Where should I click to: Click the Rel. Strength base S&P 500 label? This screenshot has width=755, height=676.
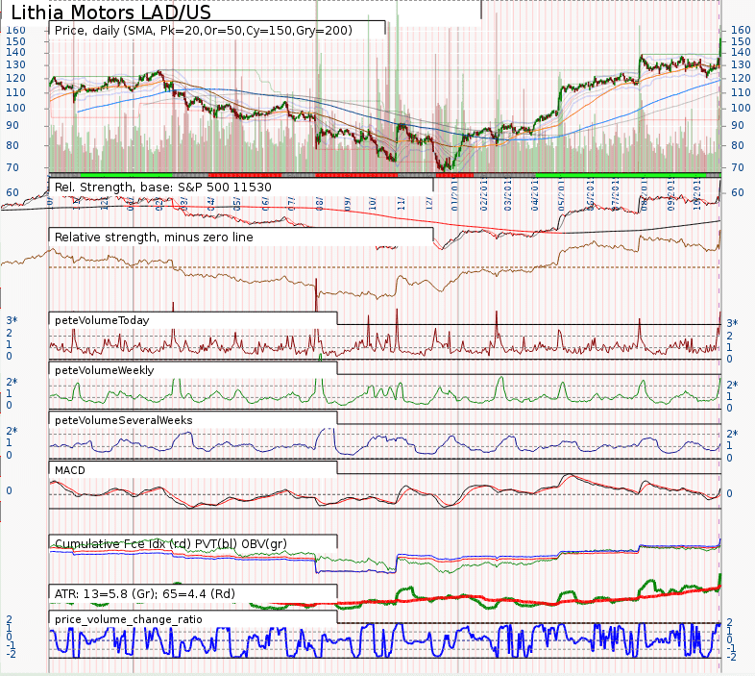(162, 188)
